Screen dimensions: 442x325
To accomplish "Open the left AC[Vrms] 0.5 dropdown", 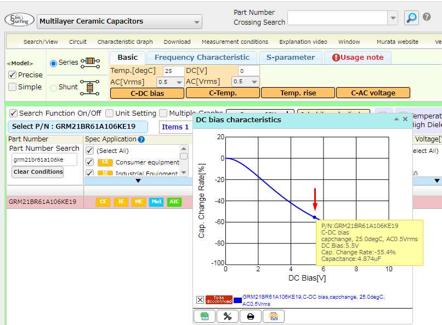I will pyautogui.click(x=170, y=82).
